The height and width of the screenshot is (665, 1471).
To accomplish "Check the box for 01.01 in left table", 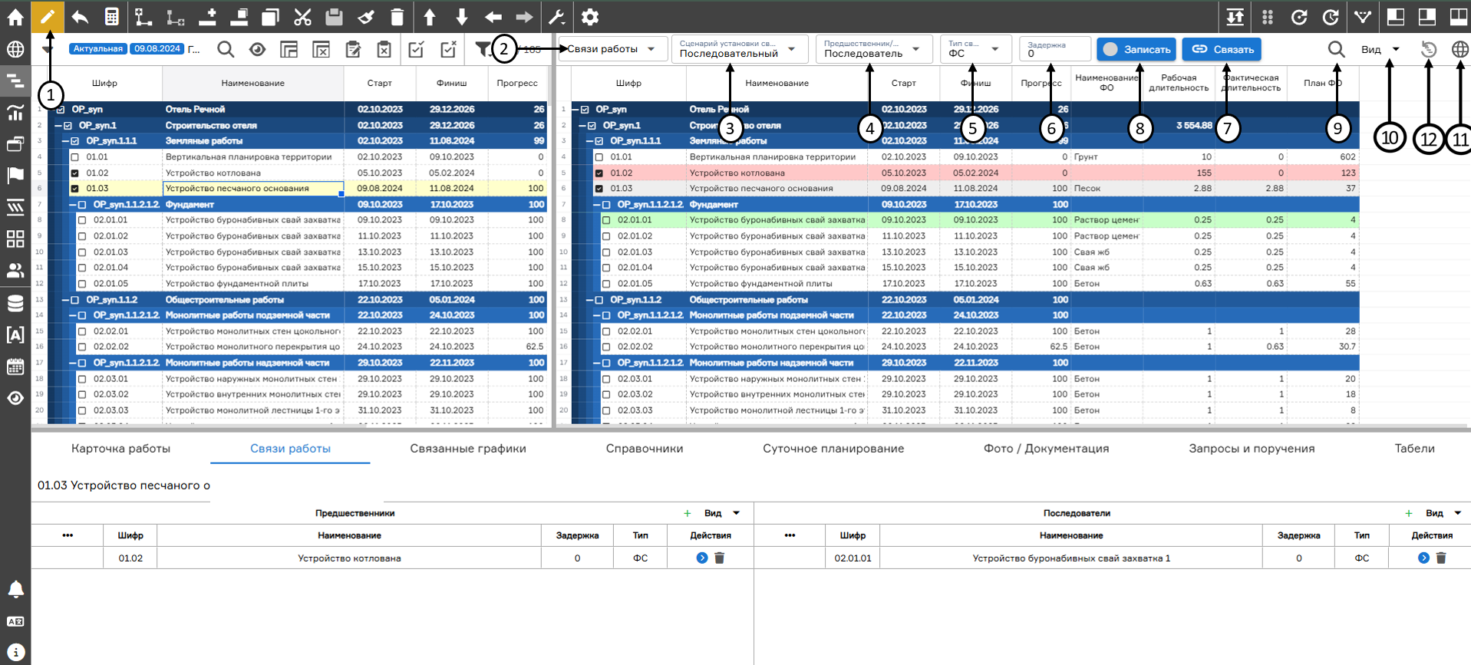I will (x=74, y=157).
